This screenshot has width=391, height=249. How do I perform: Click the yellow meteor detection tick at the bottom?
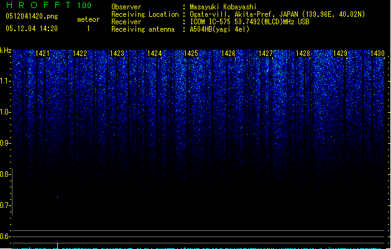coord(58,246)
